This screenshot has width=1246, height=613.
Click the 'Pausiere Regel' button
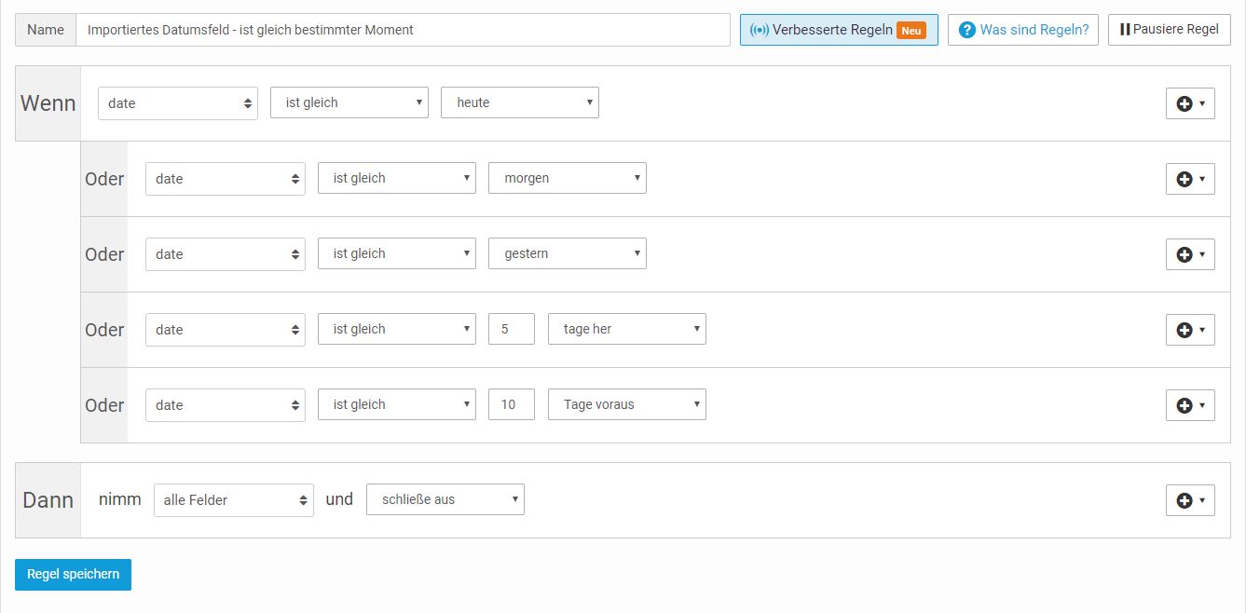[x=1169, y=30]
